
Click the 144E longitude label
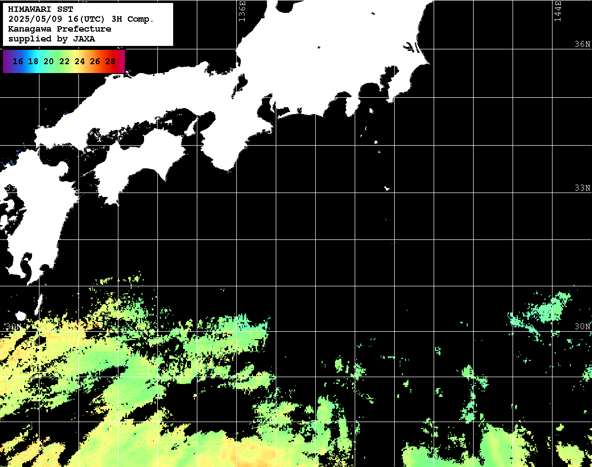click(x=557, y=11)
